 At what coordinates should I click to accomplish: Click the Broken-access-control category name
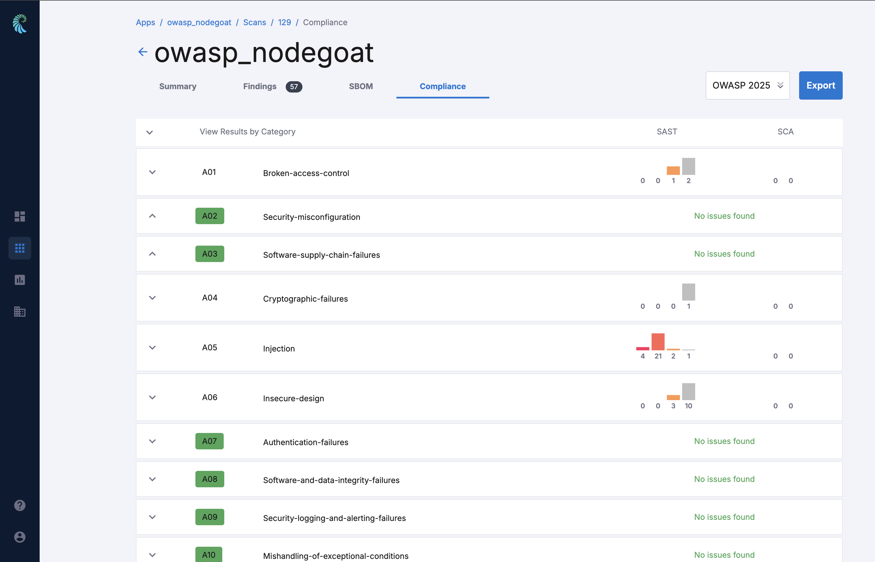(x=306, y=173)
